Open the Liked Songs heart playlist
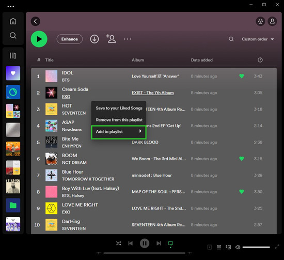 (13, 73)
